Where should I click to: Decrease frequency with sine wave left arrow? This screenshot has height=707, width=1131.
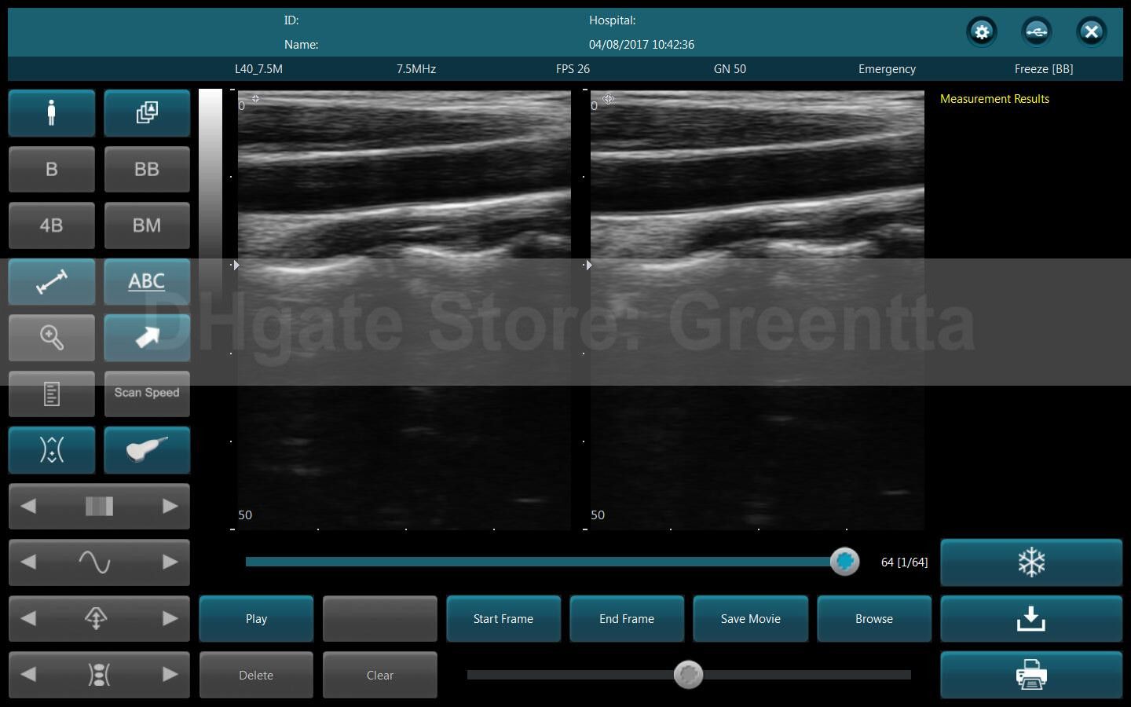click(28, 562)
